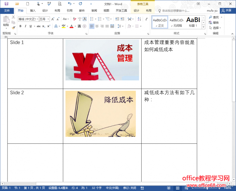Expand the line spacing options
The height and width of the screenshot is (191, 236).
120,26
